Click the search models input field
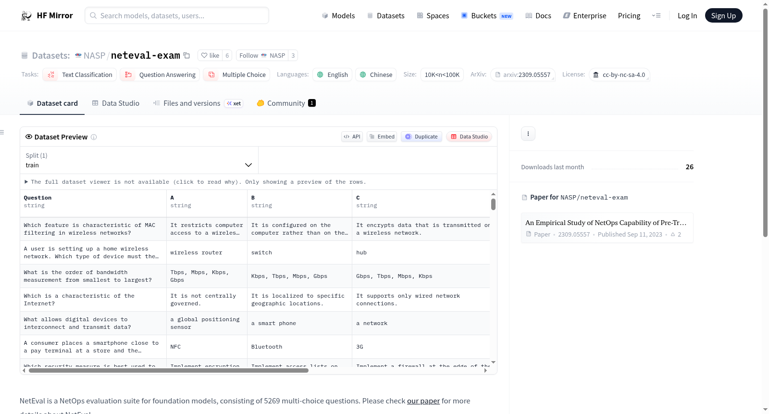 177,16
